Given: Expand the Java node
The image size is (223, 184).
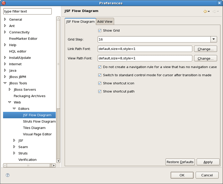Looking at the screenshot, I should point(5,70).
